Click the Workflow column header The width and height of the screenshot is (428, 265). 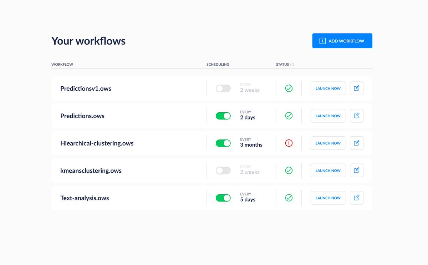[62, 65]
